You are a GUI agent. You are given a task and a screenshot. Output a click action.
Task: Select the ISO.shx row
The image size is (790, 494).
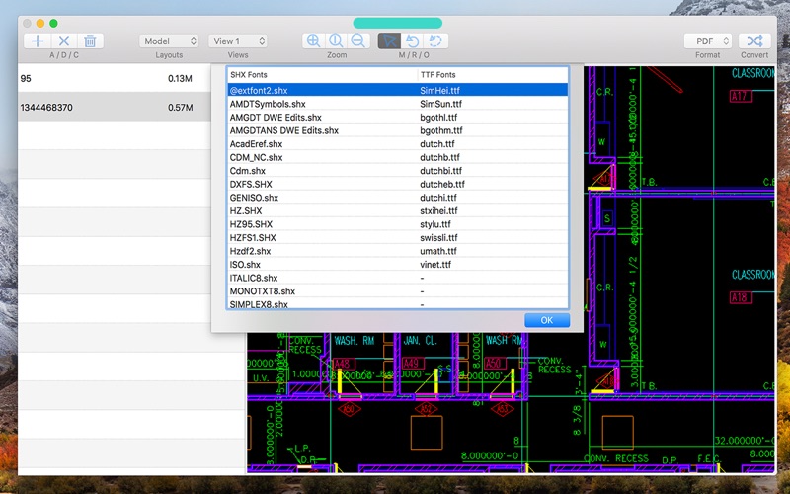tap(398, 264)
